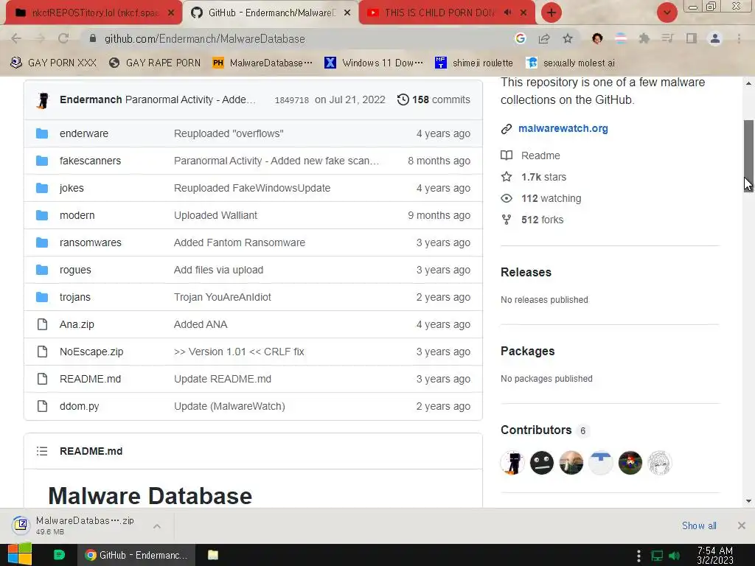Open the Windows 11 Dow… bookmark
This screenshot has width=755, height=566.
(374, 63)
